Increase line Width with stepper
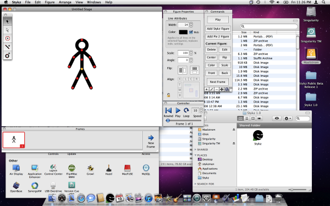The height and width of the screenshot is (206, 330). pos(191,24)
